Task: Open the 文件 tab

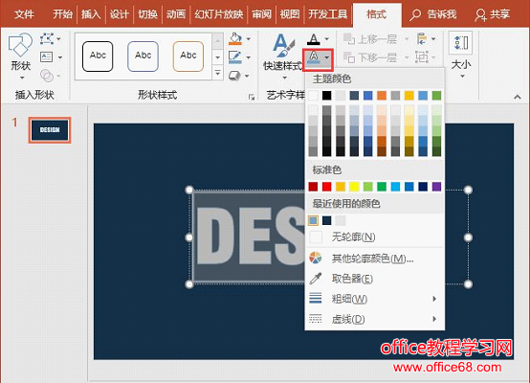Action: pyautogui.click(x=24, y=14)
